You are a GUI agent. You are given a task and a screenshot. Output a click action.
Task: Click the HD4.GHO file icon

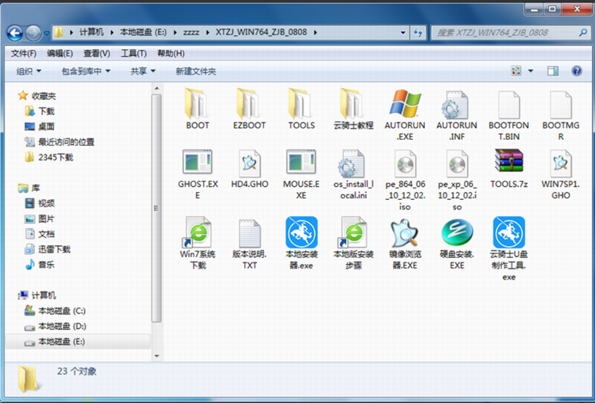(250, 163)
